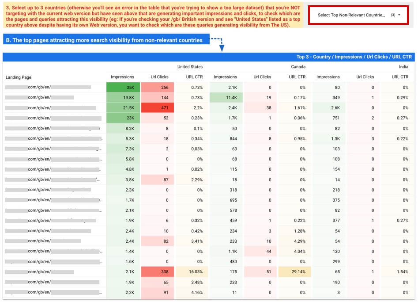Select the 87 Url Clicks cell
Image resolution: width=418 pixels, height=302 pixels.
point(158,180)
